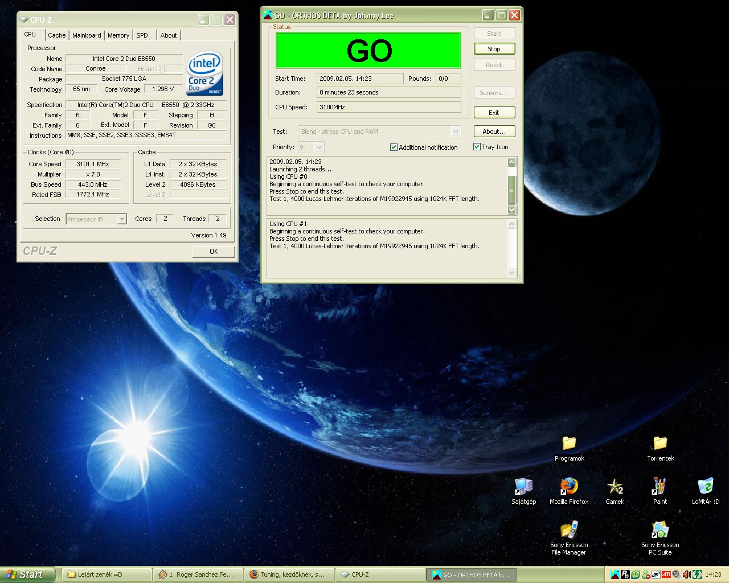
Task: Click the Bus Speed 443.0 MHz value
Action: tap(93, 184)
